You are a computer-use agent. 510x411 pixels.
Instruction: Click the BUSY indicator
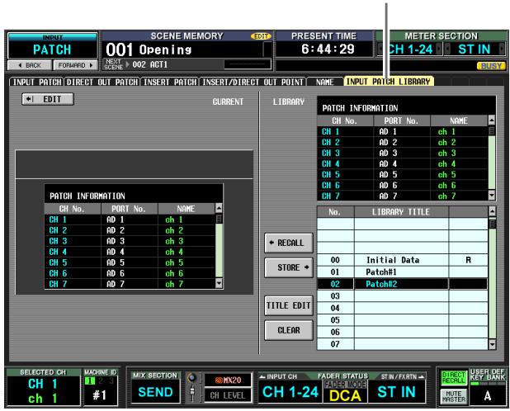[x=491, y=66]
